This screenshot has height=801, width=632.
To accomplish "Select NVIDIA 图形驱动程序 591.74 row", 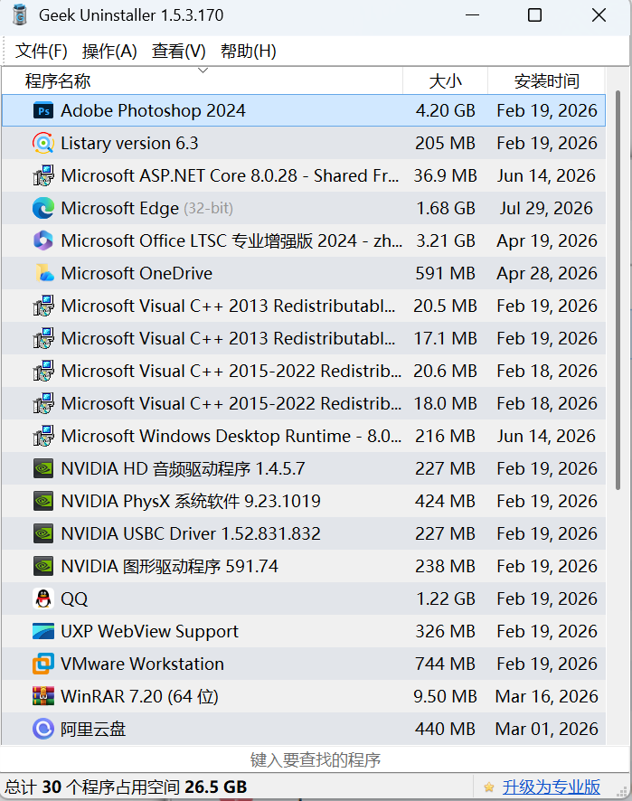I will point(170,567).
